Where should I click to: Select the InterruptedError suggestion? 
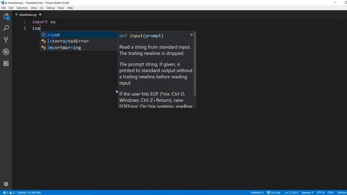[79, 41]
